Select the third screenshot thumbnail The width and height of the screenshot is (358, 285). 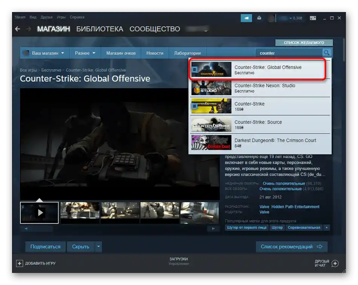pyautogui.click(x=120, y=213)
